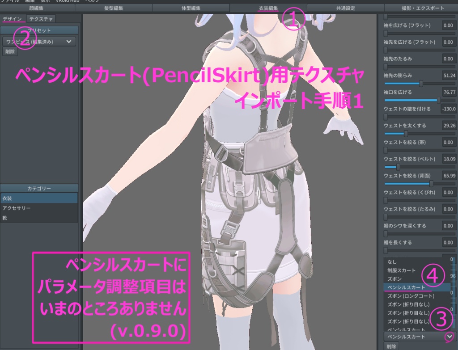
Task: Select the 靴 category
Action: [x=39, y=218]
